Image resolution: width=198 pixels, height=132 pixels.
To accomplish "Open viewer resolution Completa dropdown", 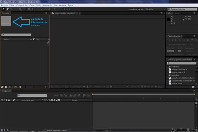I will (x=99, y=86).
